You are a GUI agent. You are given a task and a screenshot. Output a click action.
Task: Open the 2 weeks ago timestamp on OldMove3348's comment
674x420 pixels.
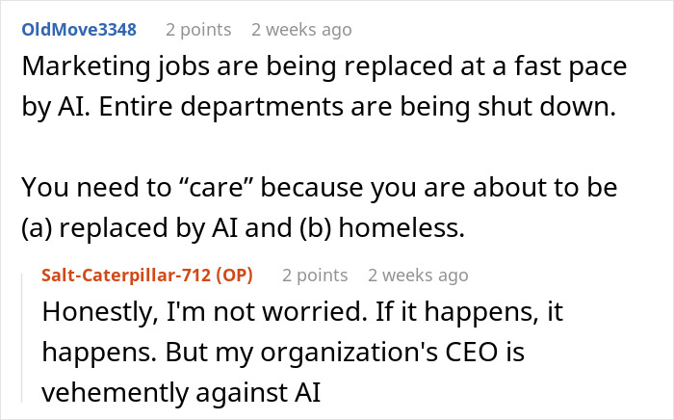[301, 30]
